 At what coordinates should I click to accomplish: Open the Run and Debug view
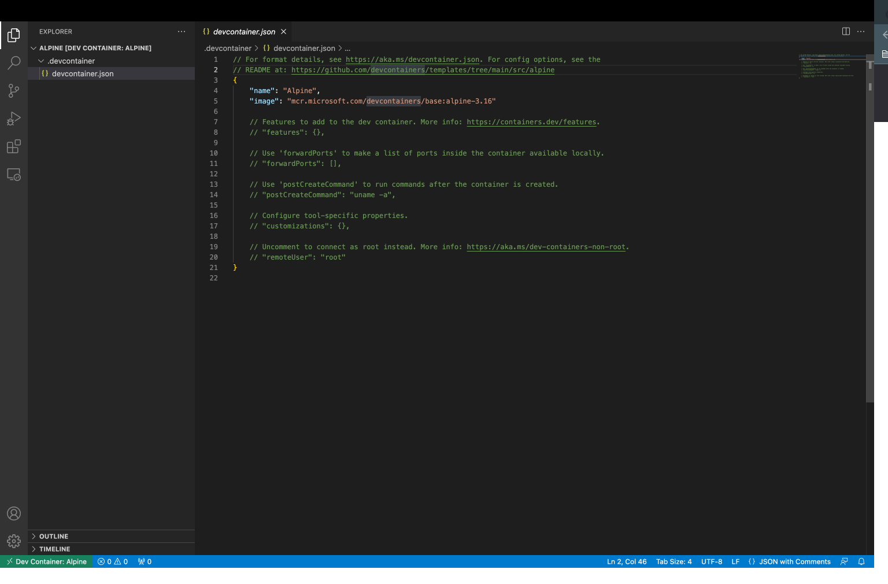[14, 119]
